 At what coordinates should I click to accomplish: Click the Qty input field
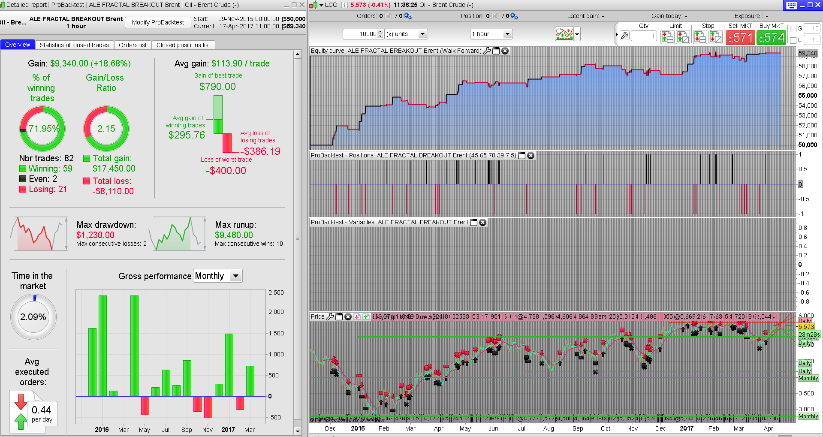pyautogui.click(x=644, y=36)
